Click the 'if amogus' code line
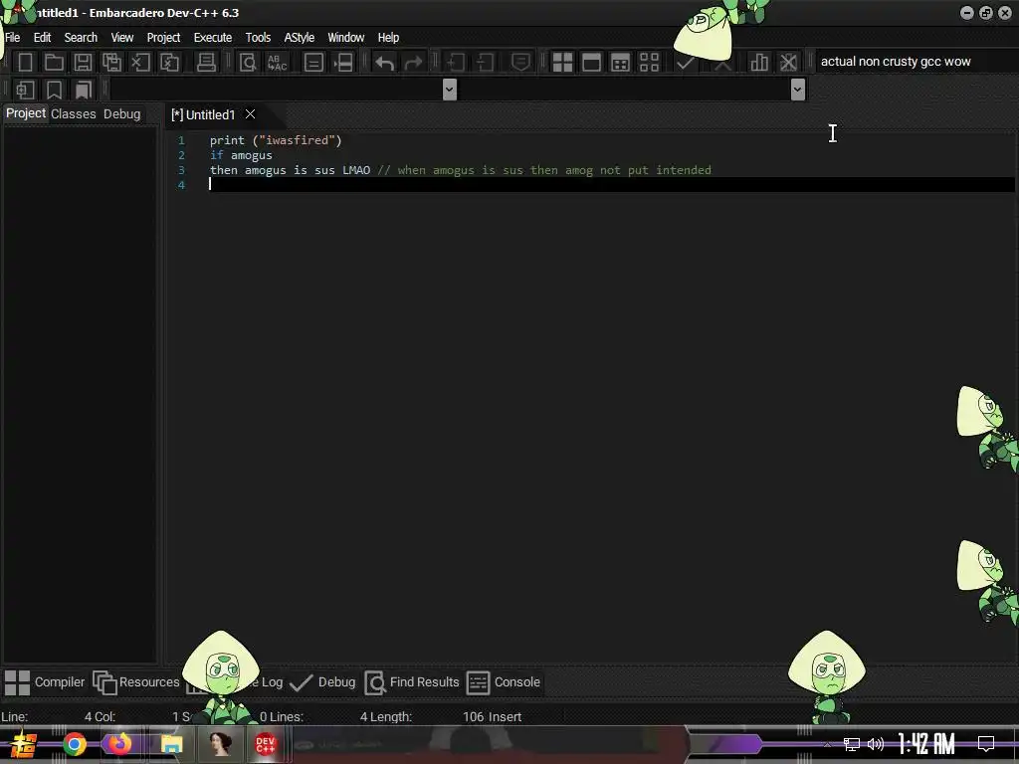The image size is (1019, 764). (x=241, y=155)
